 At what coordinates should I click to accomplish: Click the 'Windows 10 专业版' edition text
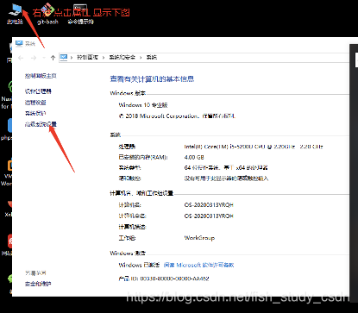[x=143, y=105]
